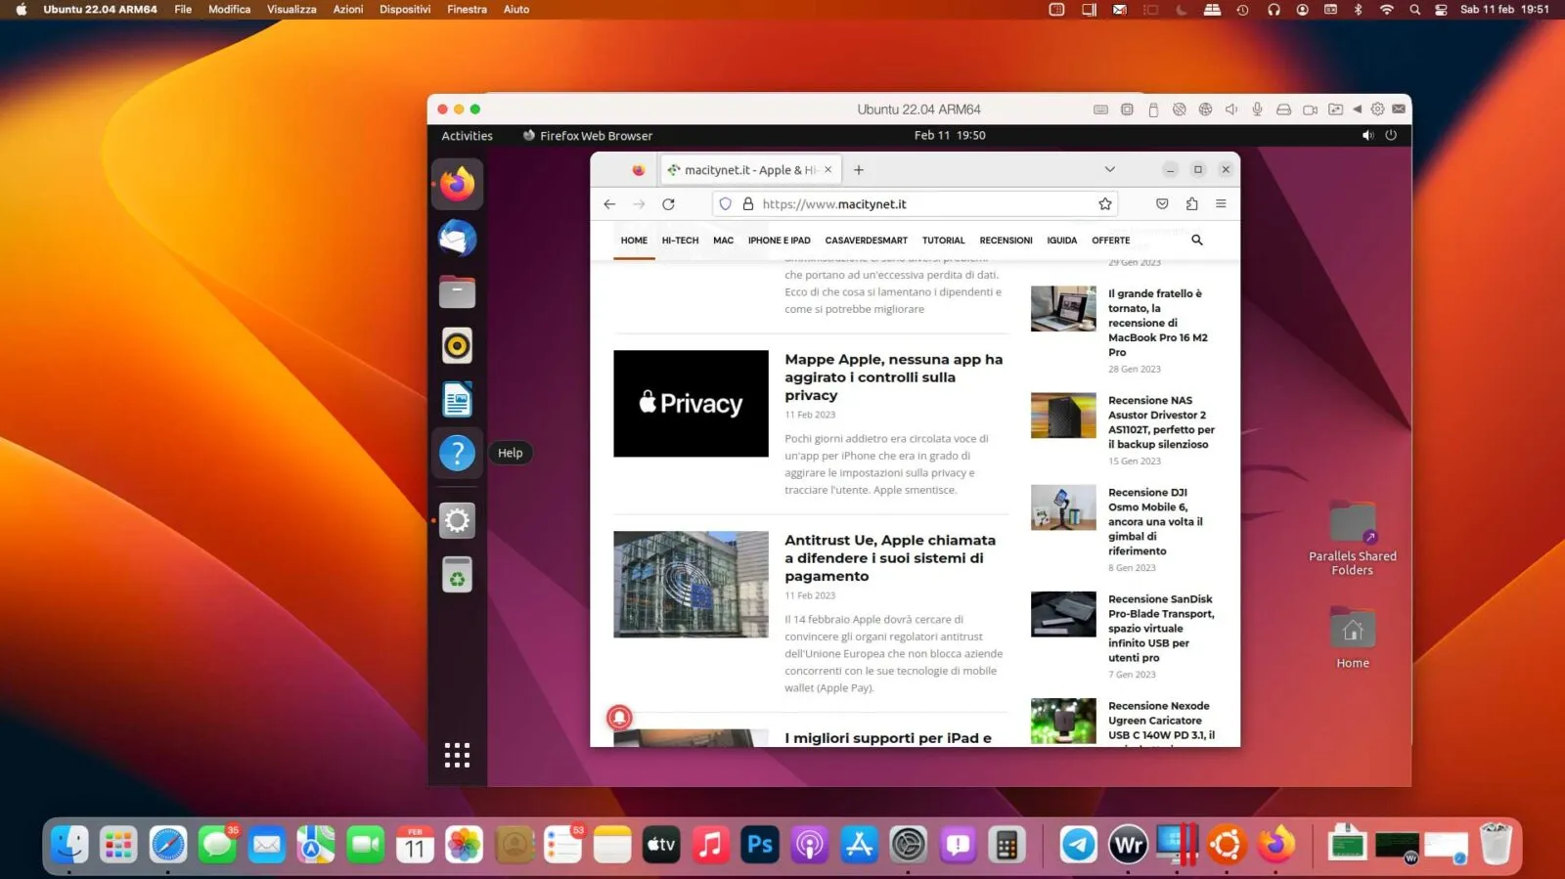
Task: Open IPHONE E IPAD section
Action: [x=779, y=241]
